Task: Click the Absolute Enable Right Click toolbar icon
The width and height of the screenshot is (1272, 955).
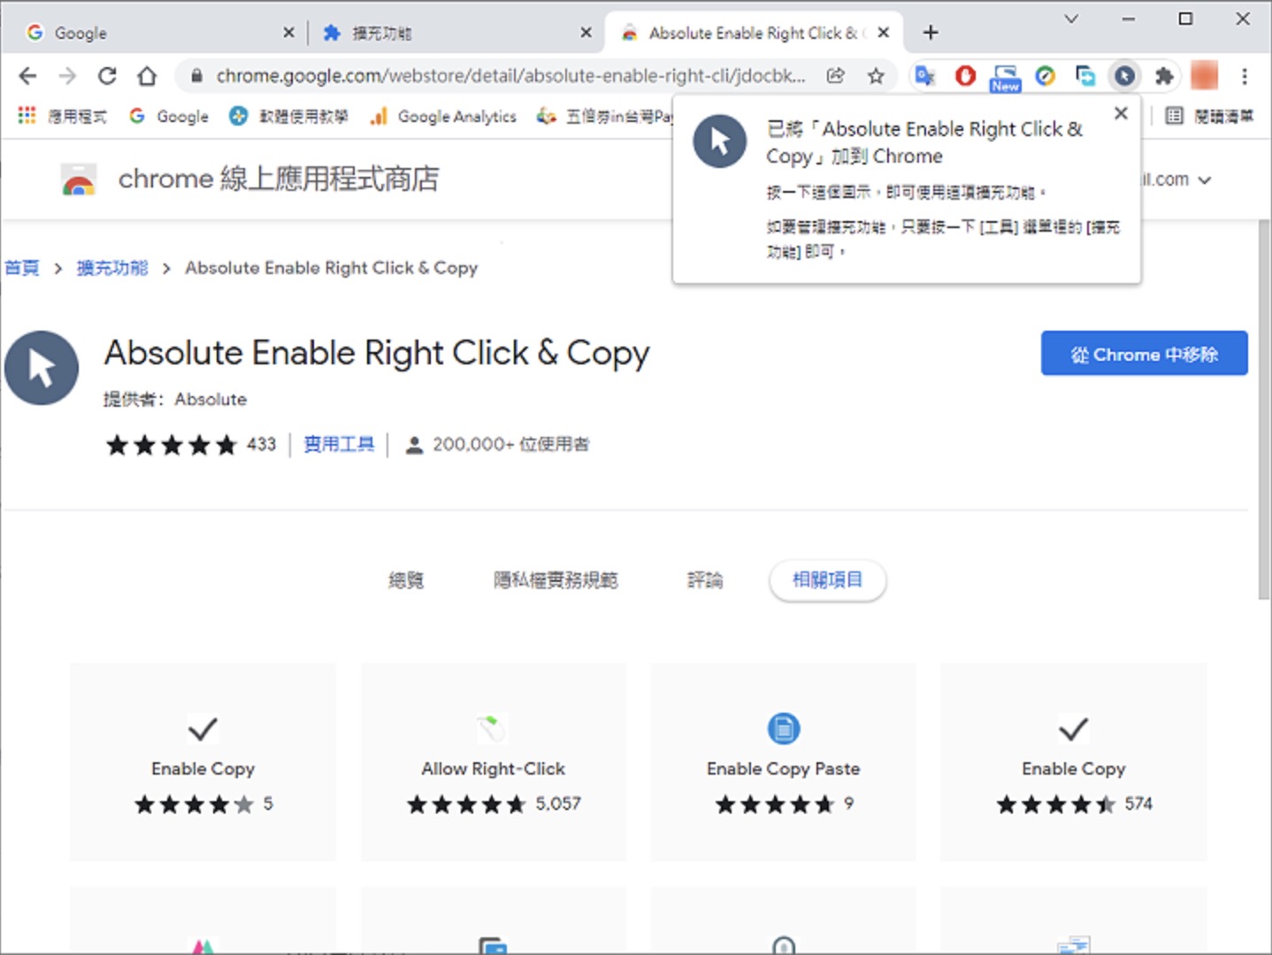Action: 1124,76
